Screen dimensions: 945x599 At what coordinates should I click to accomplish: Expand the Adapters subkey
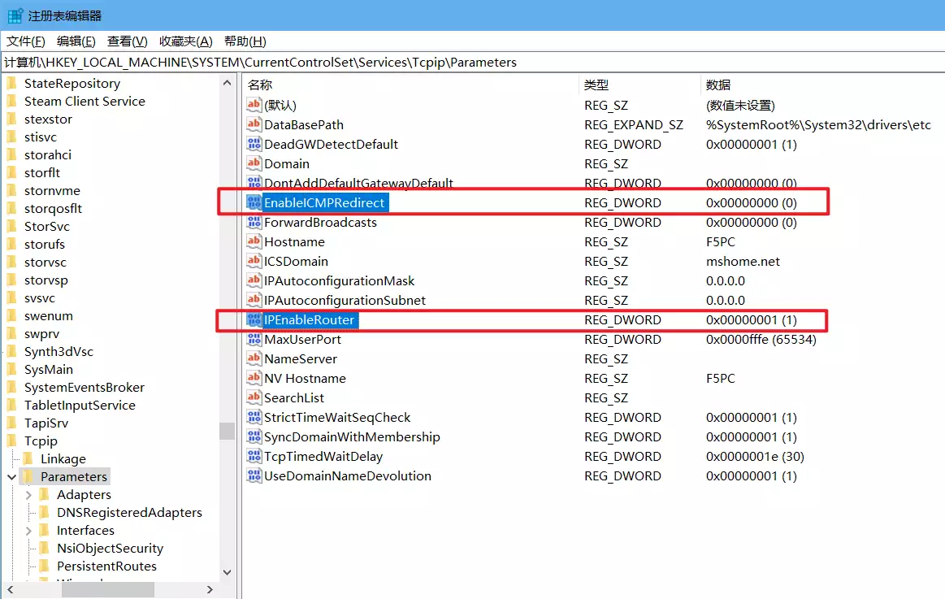[x=29, y=495]
